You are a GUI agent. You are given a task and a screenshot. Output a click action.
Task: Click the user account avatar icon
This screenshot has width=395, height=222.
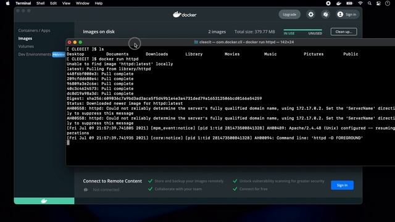[340, 14]
